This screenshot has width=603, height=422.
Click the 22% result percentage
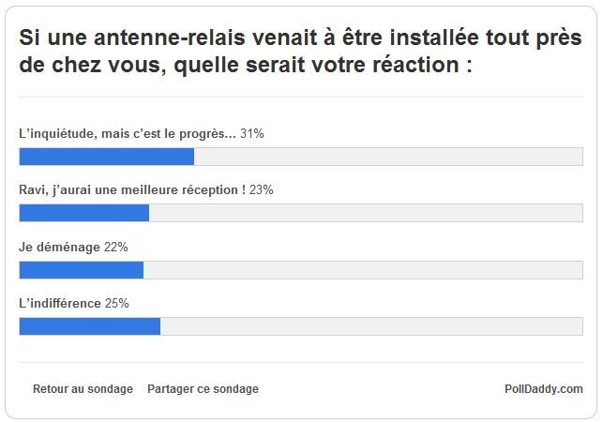tap(116, 248)
